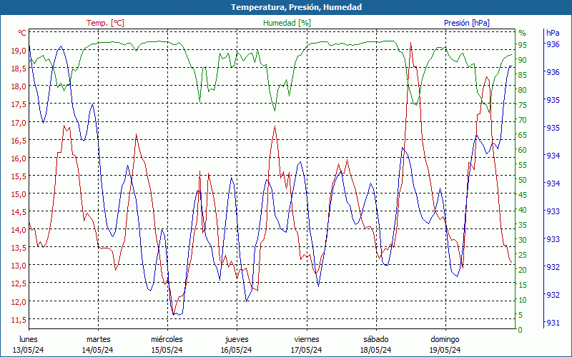Image resolution: width=572 pixels, height=357 pixels.
Task: Click the 50 value on humidity axis
Action: pyautogui.click(x=523, y=180)
